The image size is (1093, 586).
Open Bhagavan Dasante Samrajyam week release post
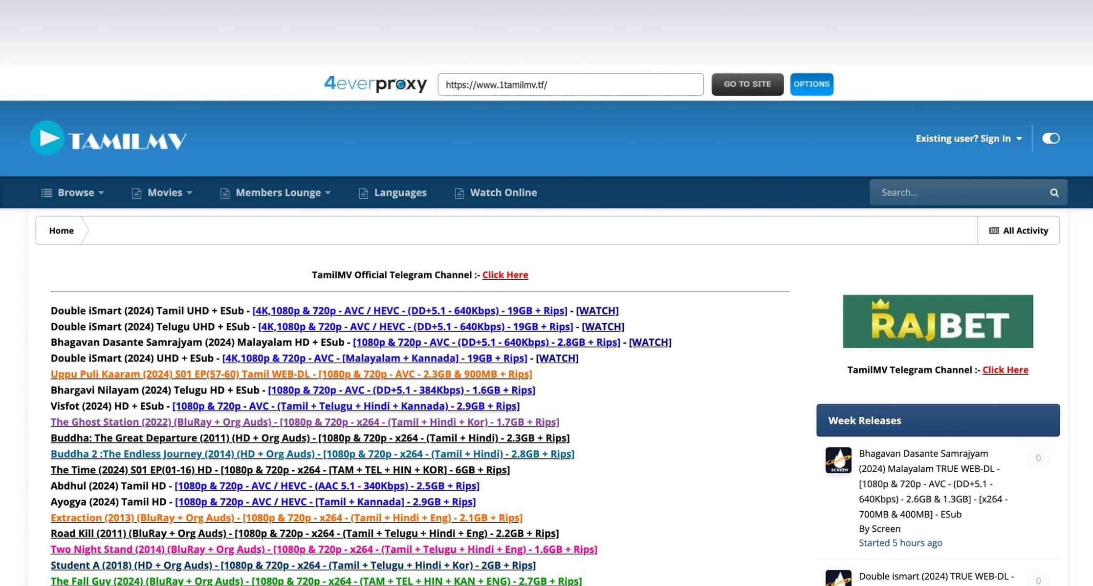pyautogui.click(x=934, y=483)
